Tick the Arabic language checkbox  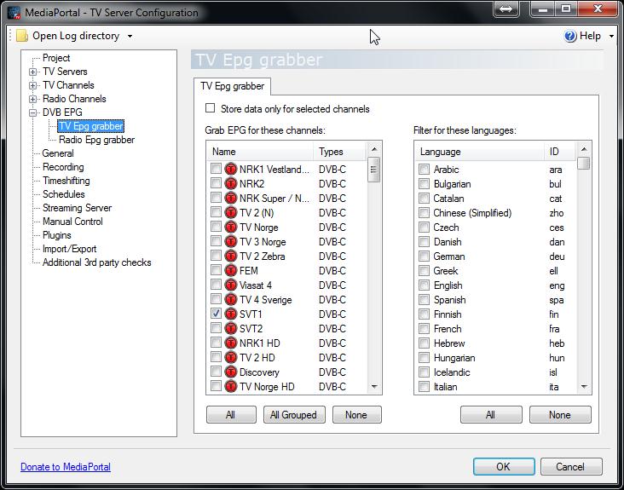(425, 170)
